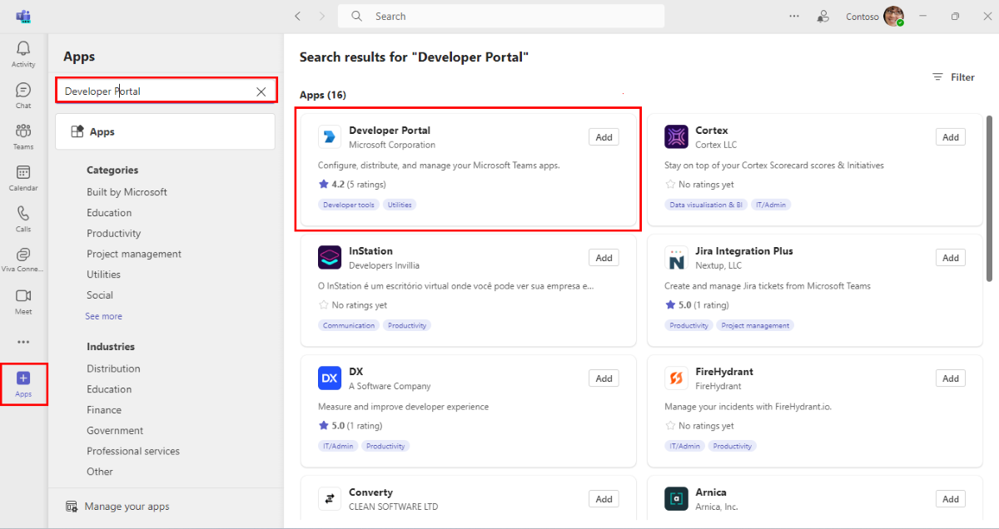Select the Apps tab in panel
This screenshot has width=999, height=529.
point(165,131)
